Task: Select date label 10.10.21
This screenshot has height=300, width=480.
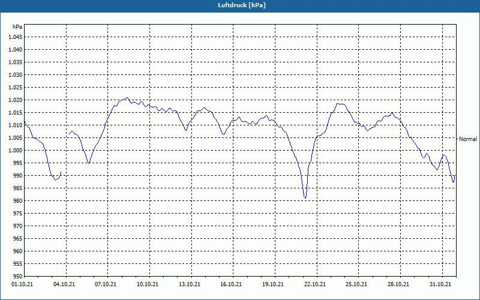Action: 148,284
